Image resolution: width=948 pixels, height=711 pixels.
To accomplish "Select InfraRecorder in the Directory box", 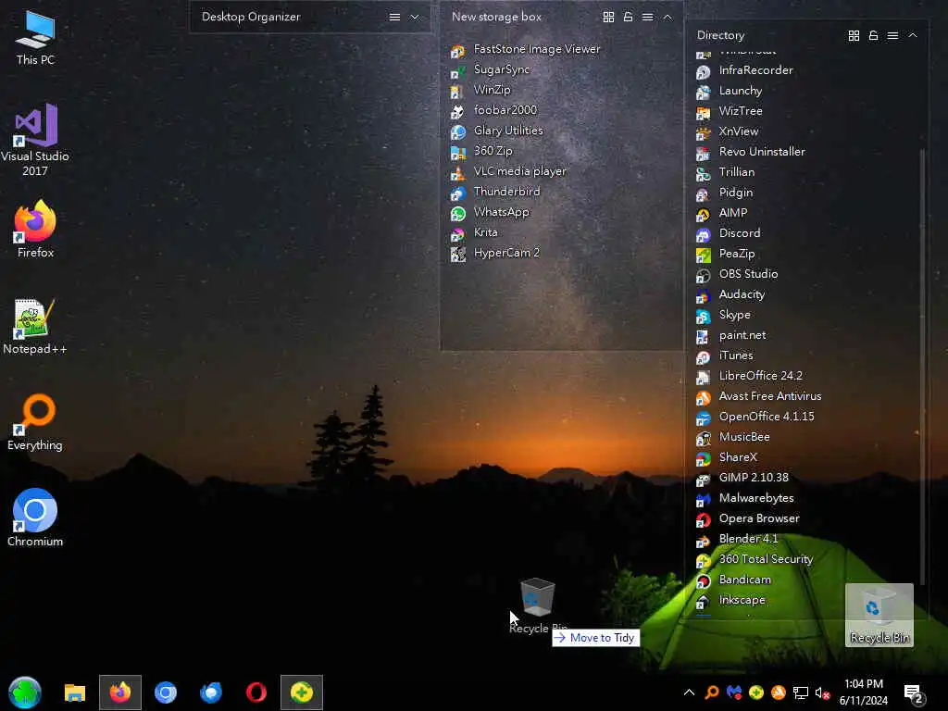I will click(744, 70).
